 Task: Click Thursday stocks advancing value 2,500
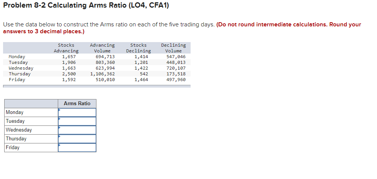point(69,74)
